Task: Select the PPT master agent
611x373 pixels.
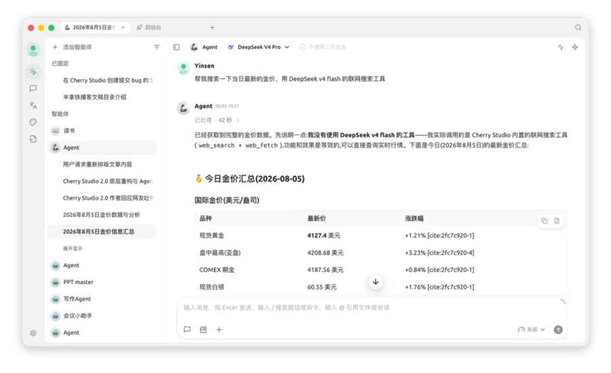Action: tap(103, 282)
